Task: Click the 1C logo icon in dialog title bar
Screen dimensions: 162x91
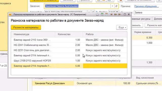Action: tap(10, 14)
